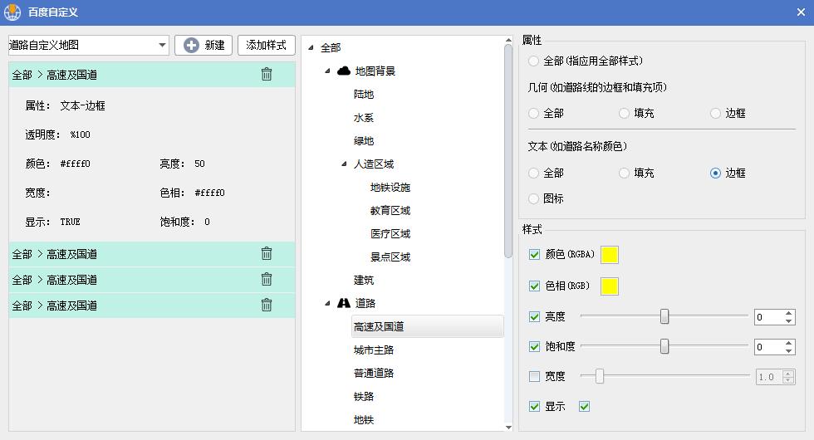
Task: Select text 填充 radio under 文本
Action: pos(624,173)
